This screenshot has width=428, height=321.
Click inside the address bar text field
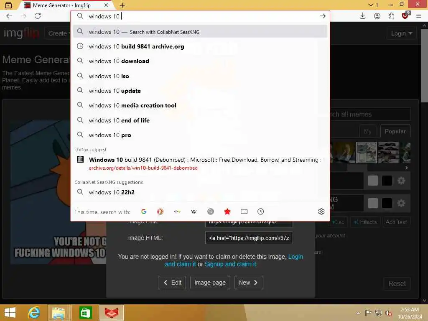click(202, 16)
